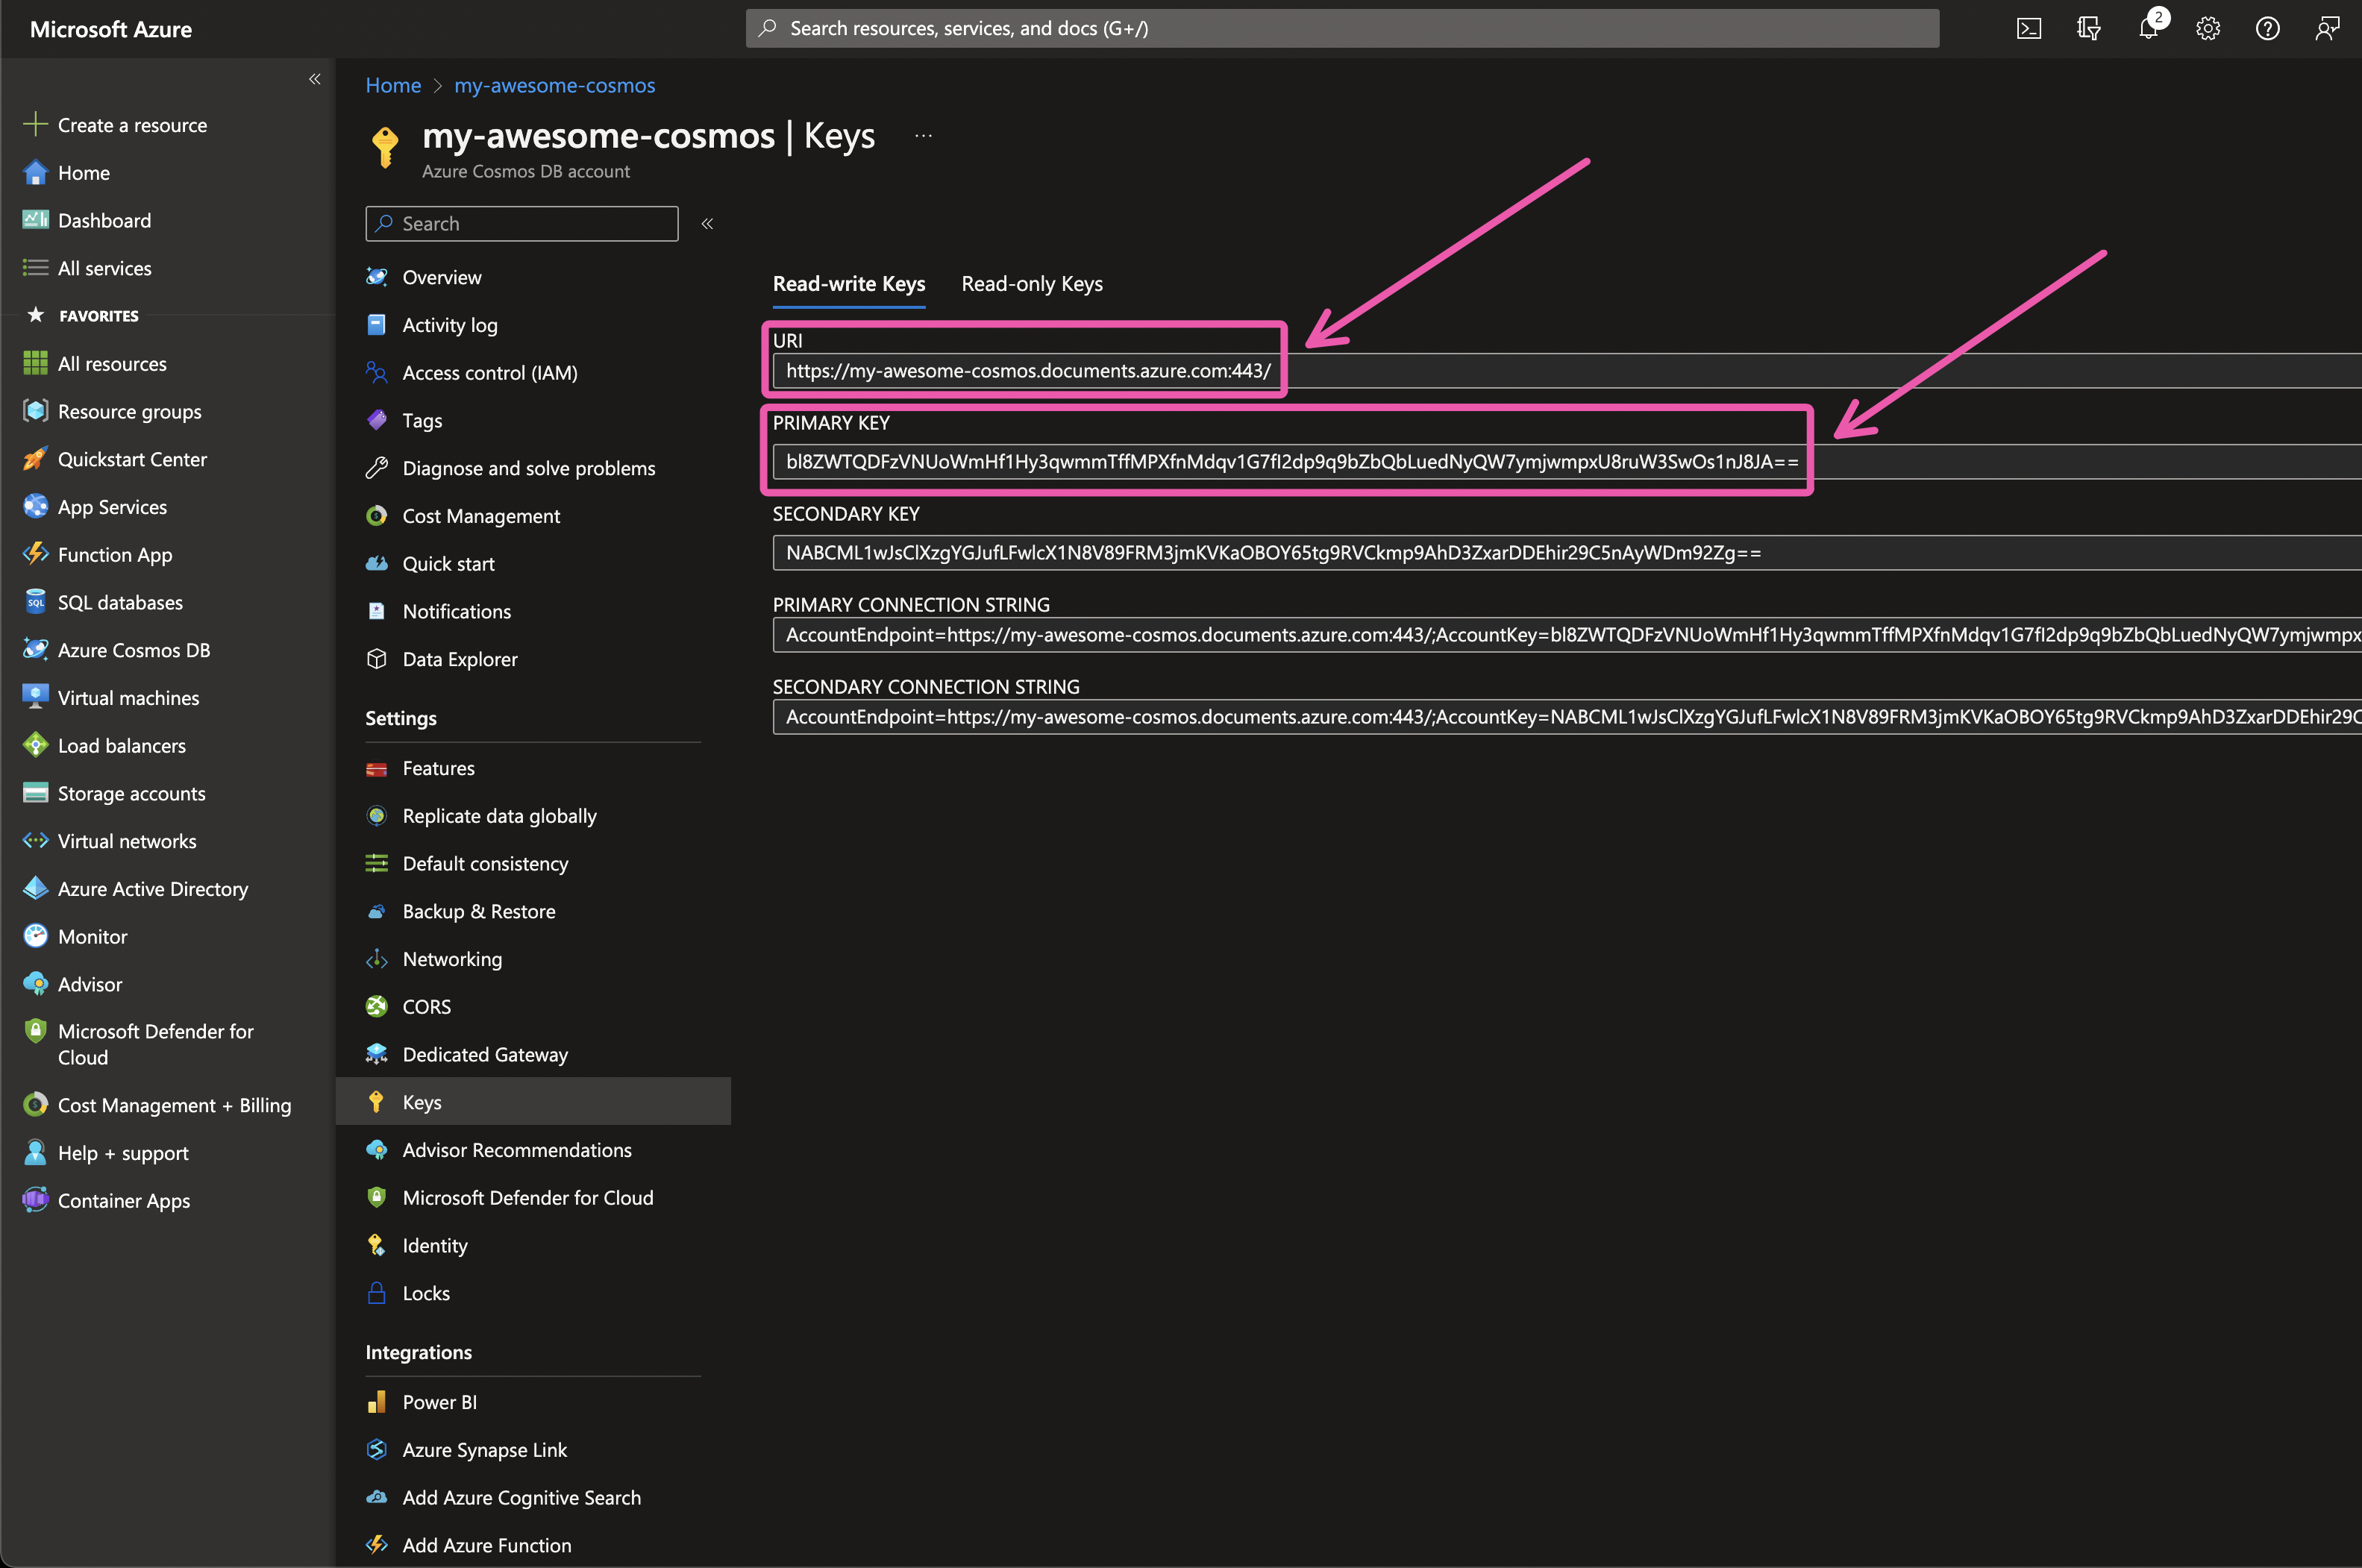Open Data Explorer in resource menu
This screenshot has height=1568, width=2362.
point(459,659)
